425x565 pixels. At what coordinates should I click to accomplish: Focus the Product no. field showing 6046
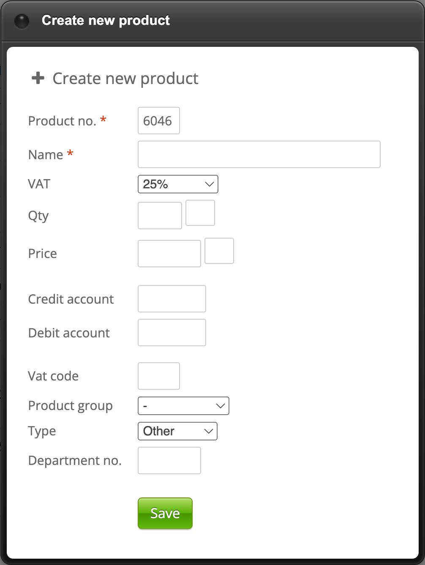(x=158, y=121)
